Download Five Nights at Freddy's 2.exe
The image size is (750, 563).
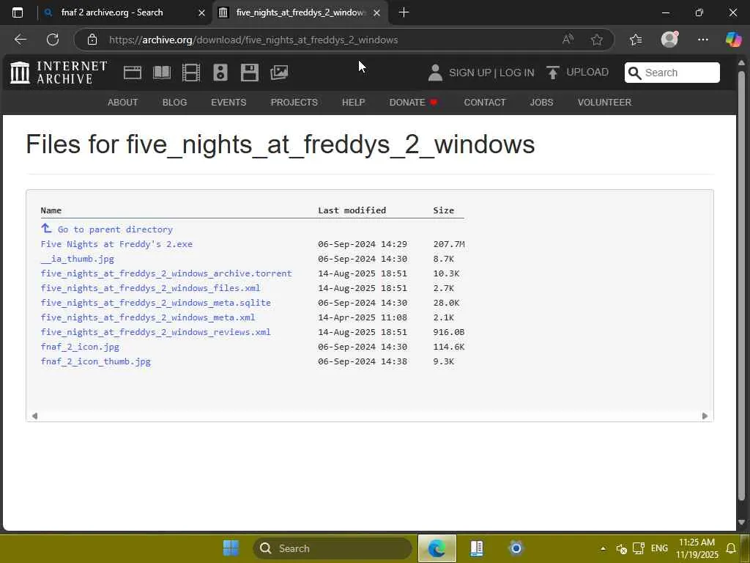116,244
